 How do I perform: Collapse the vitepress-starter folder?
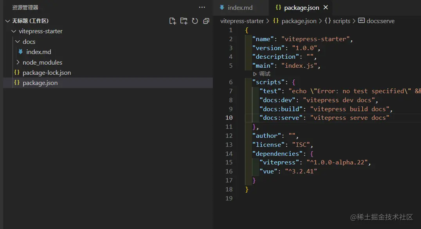click(14, 31)
